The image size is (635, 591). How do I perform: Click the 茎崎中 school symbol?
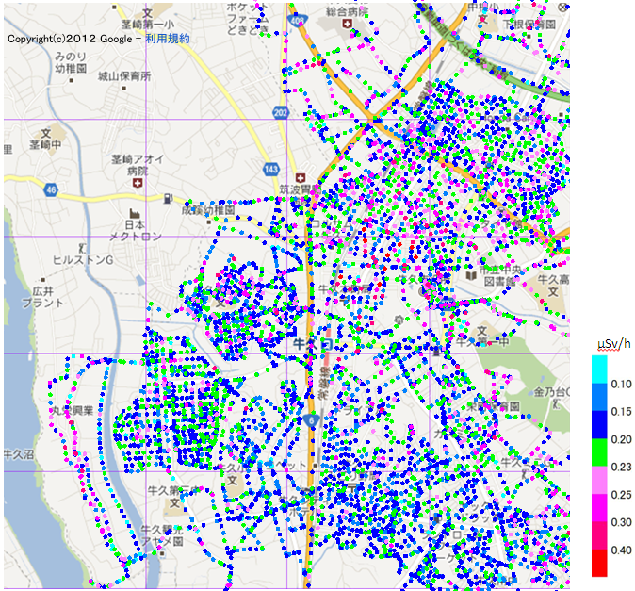[x=46, y=133]
